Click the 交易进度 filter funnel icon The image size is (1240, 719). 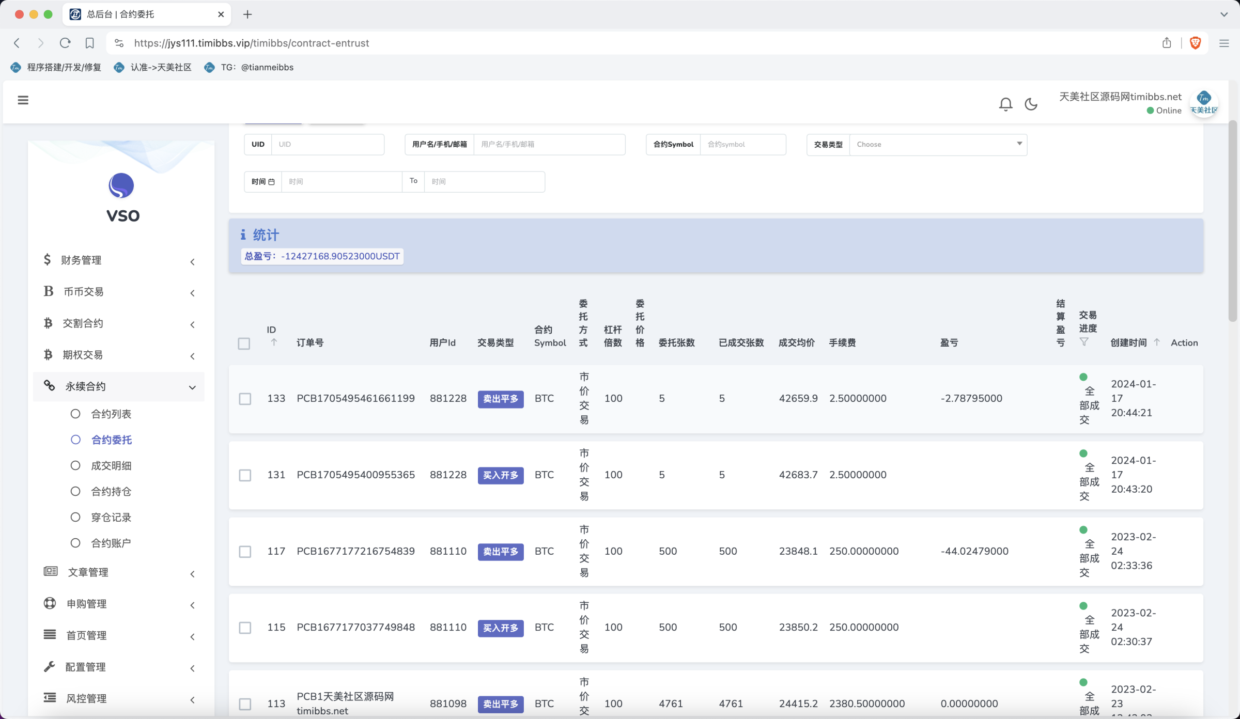tap(1084, 342)
